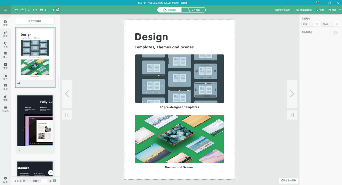Go to next page with right chevron
The height and width of the screenshot is (185, 342).
[x=292, y=94]
